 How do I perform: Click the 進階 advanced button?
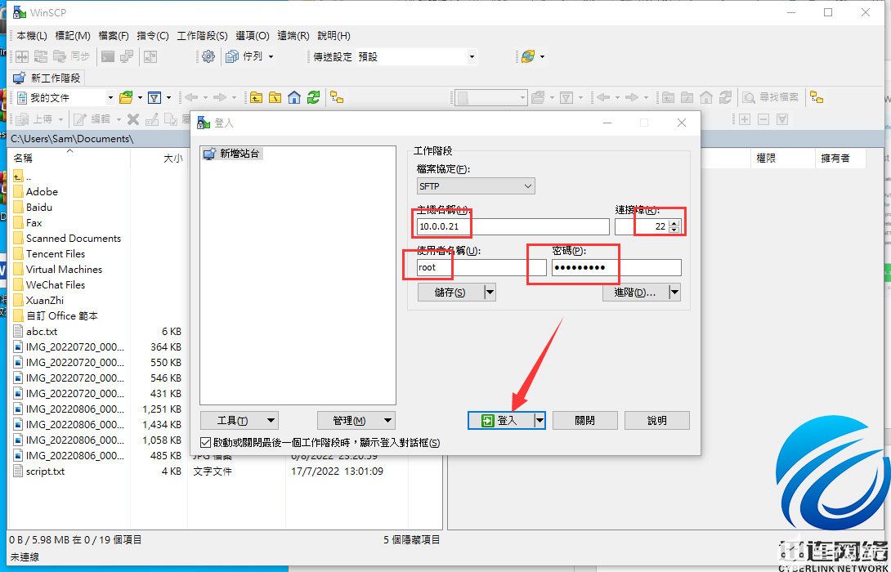click(635, 293)
